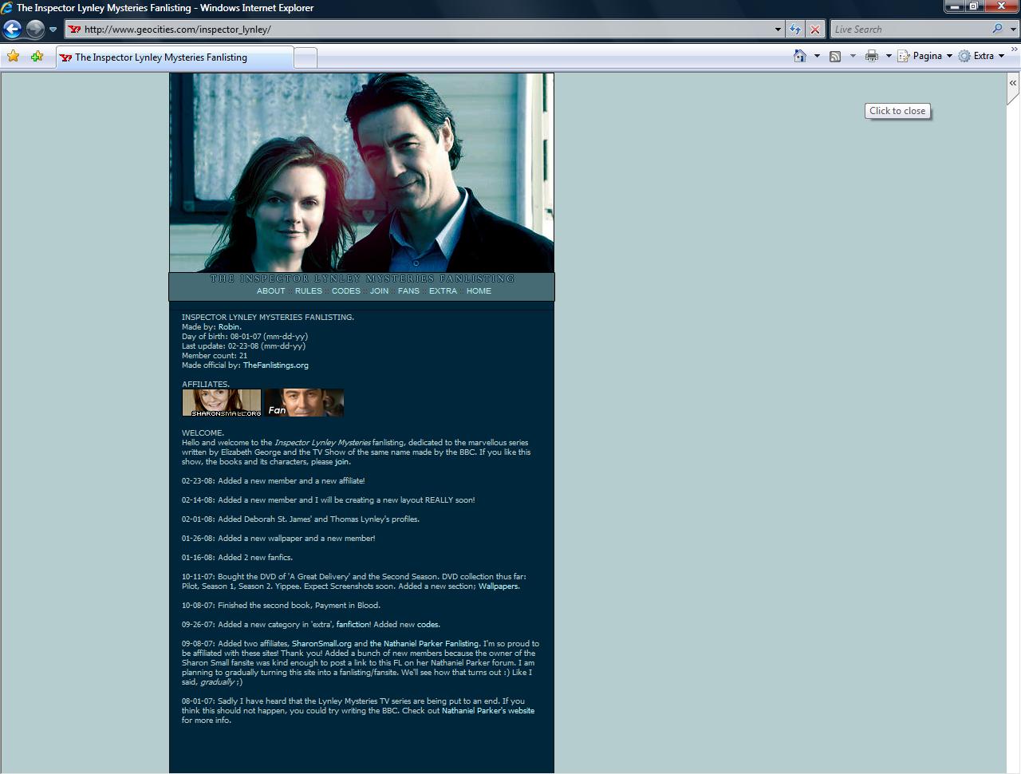Click the Print icon
Viewport: 1021px width, 774px height.
pos(872,56)
